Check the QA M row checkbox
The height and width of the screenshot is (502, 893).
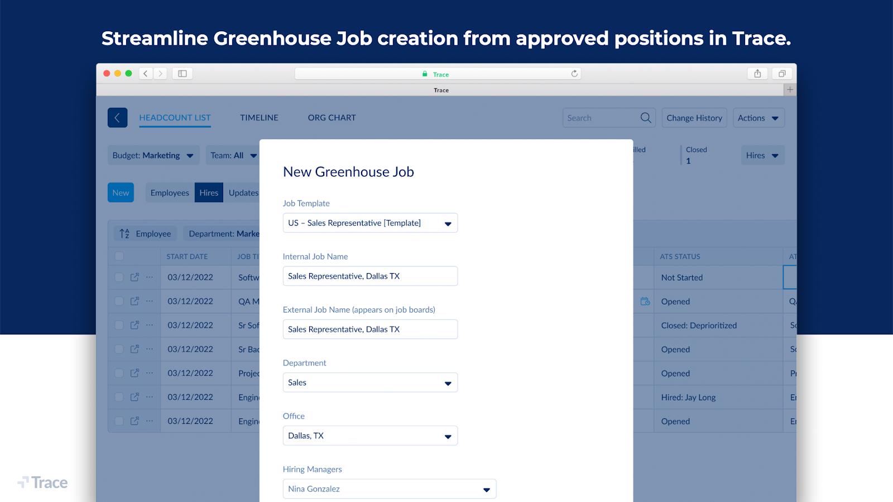coord(119,301)
